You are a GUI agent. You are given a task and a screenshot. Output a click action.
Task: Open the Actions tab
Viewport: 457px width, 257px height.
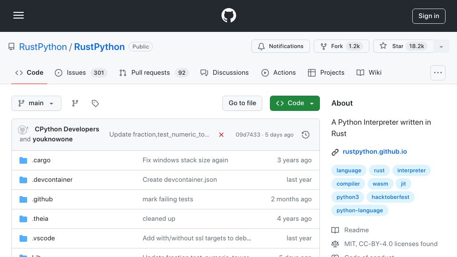click(x=278, y=72)
